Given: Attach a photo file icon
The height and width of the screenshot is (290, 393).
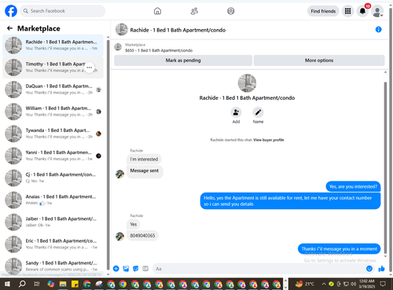Looking at the screenshot, I should pos(126,269).
